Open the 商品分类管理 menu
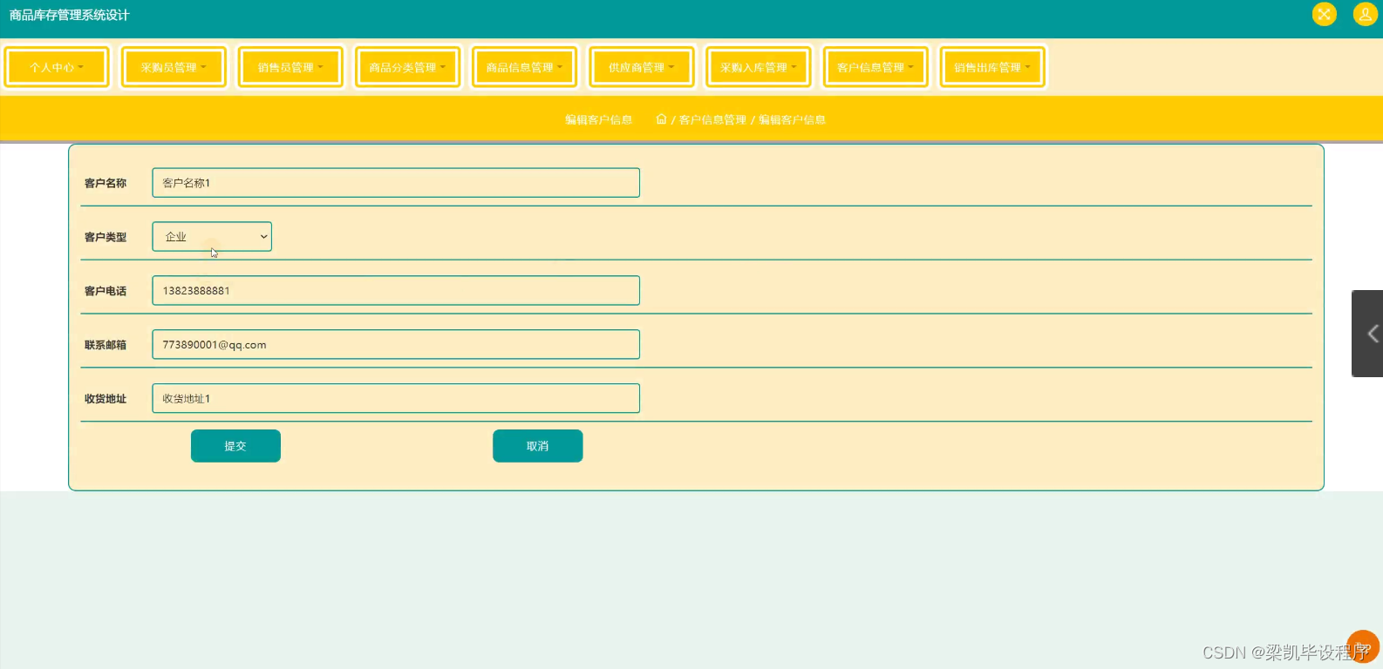Image resolution: width=1383 pixels, height=669 pixels. pyautogui.click(x=407, y=67)
